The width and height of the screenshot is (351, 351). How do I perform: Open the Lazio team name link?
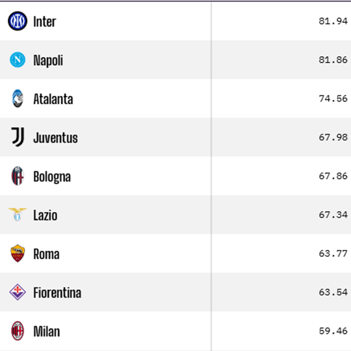[x=45, y=216]
